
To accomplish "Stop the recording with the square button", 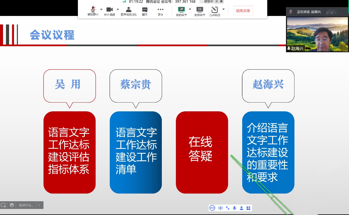I will (x=221, y=1).
